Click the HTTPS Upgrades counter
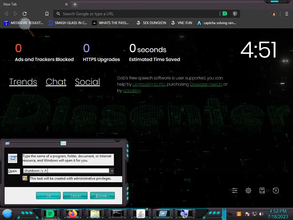The image size is (293, 220). (102, 53)
